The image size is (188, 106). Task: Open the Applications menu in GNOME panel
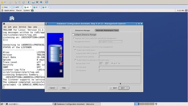click(9, 11)
